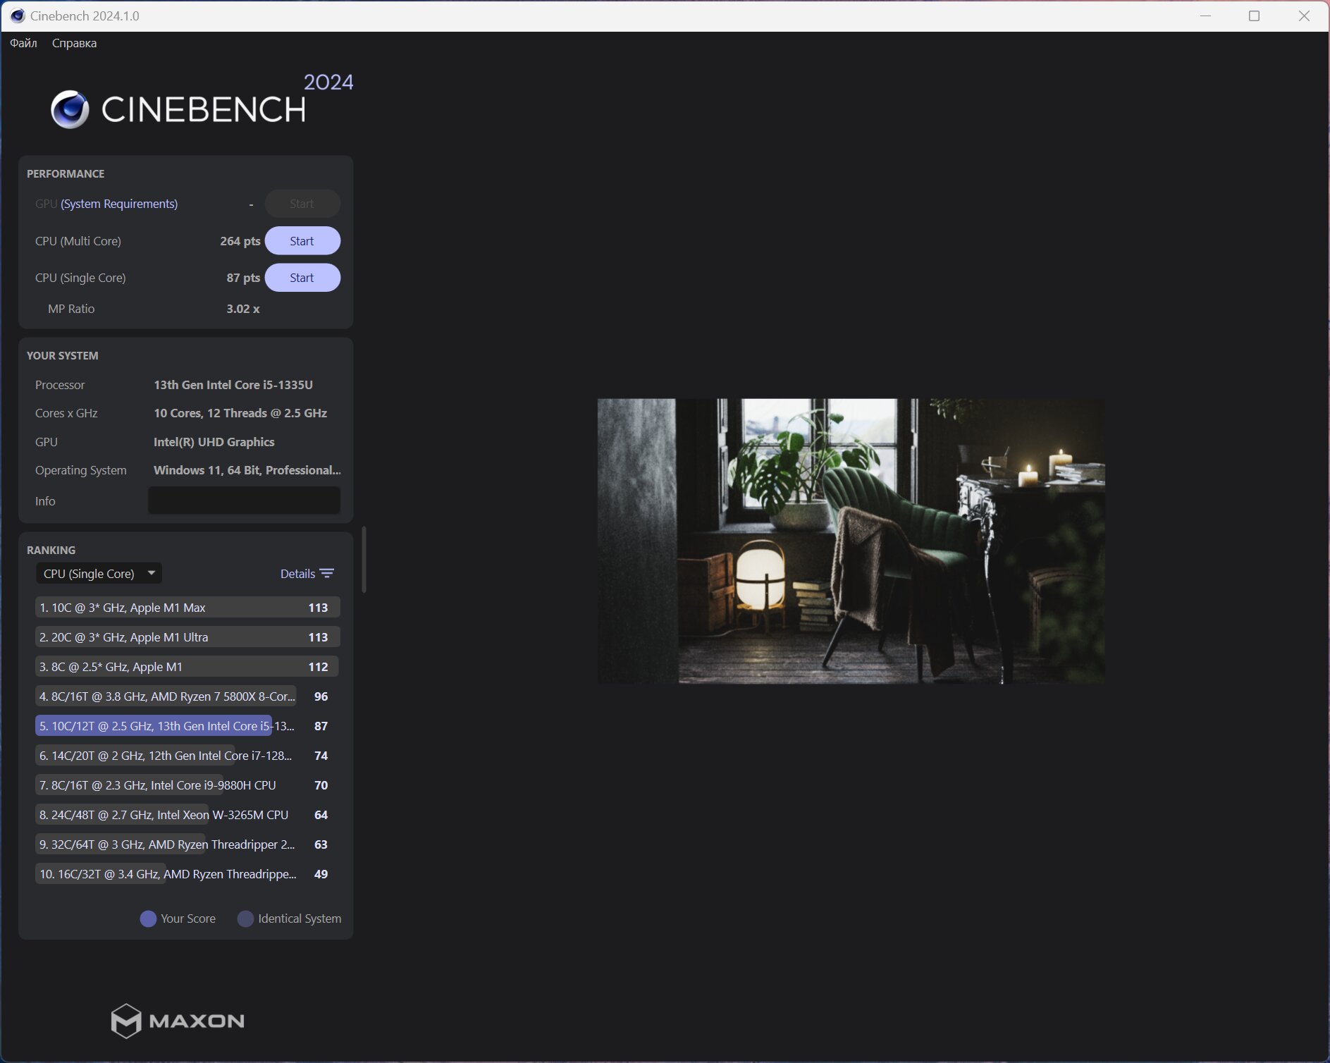The height and width of the screenshot is (1063, 1330).
Task: Click the Identical System legend dot
Action: [245, 918]
